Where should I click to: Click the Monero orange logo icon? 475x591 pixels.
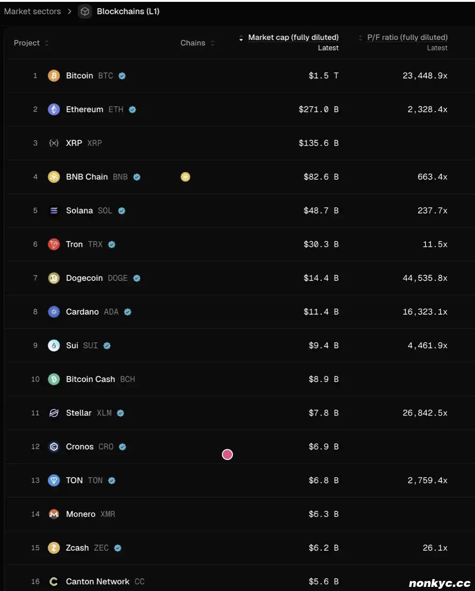tap(54, 514)
